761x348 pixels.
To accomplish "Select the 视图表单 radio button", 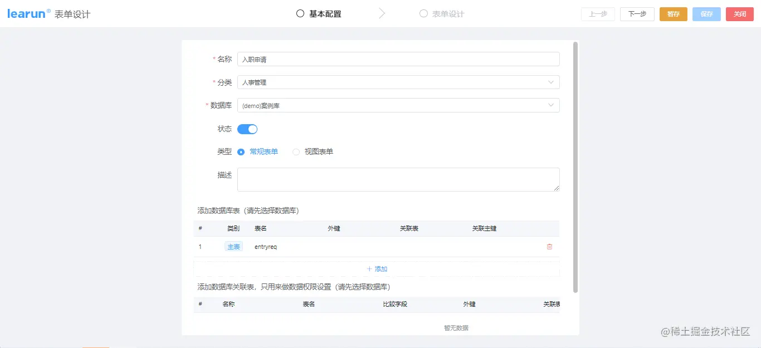I will pyautogui.click(x=296, y=152).
